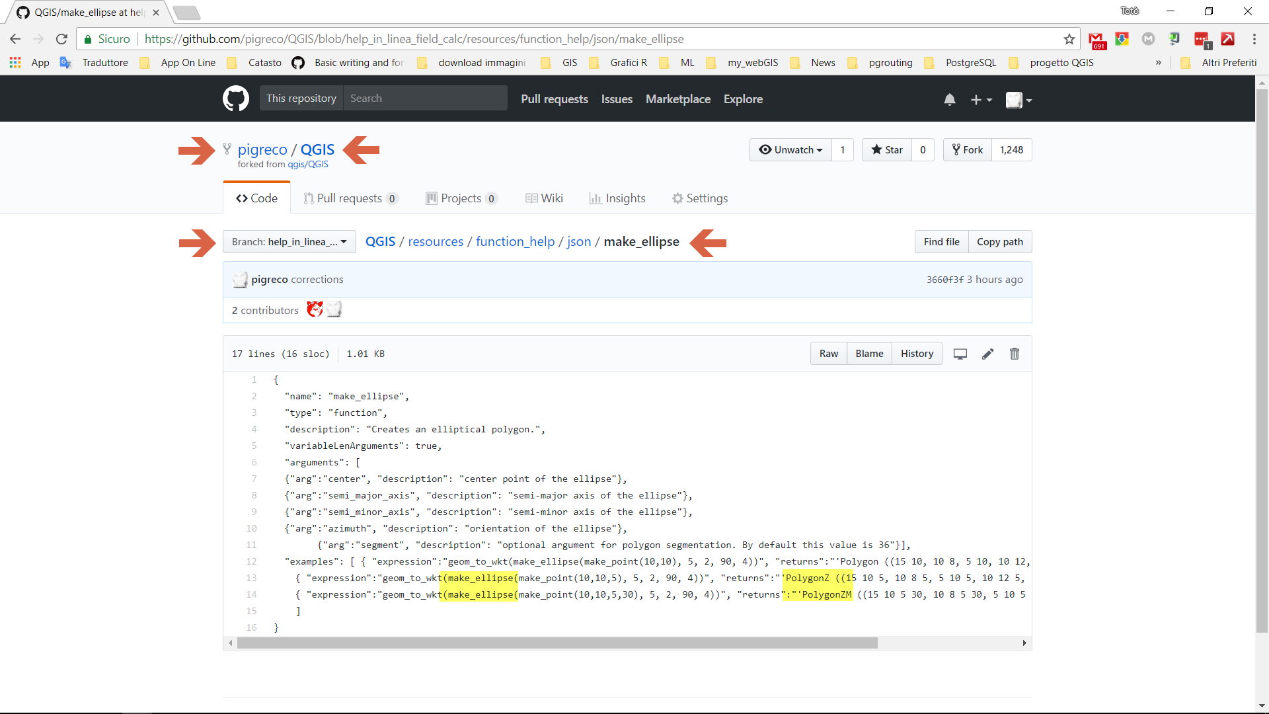Click the Raw button
This screenshot has height=714, width=1269.
point(828,354)
